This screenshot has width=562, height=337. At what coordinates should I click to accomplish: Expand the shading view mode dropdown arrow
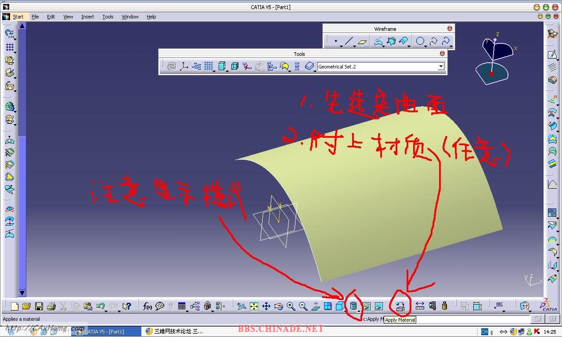359,311
